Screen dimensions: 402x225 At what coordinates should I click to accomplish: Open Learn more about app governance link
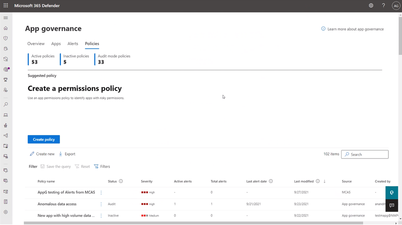pos(355,29)
